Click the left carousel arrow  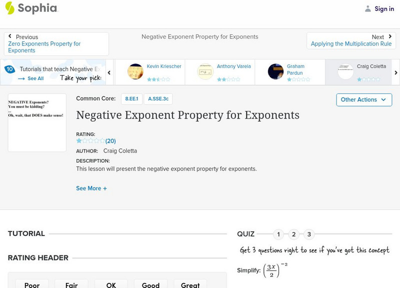click(109, 72)
